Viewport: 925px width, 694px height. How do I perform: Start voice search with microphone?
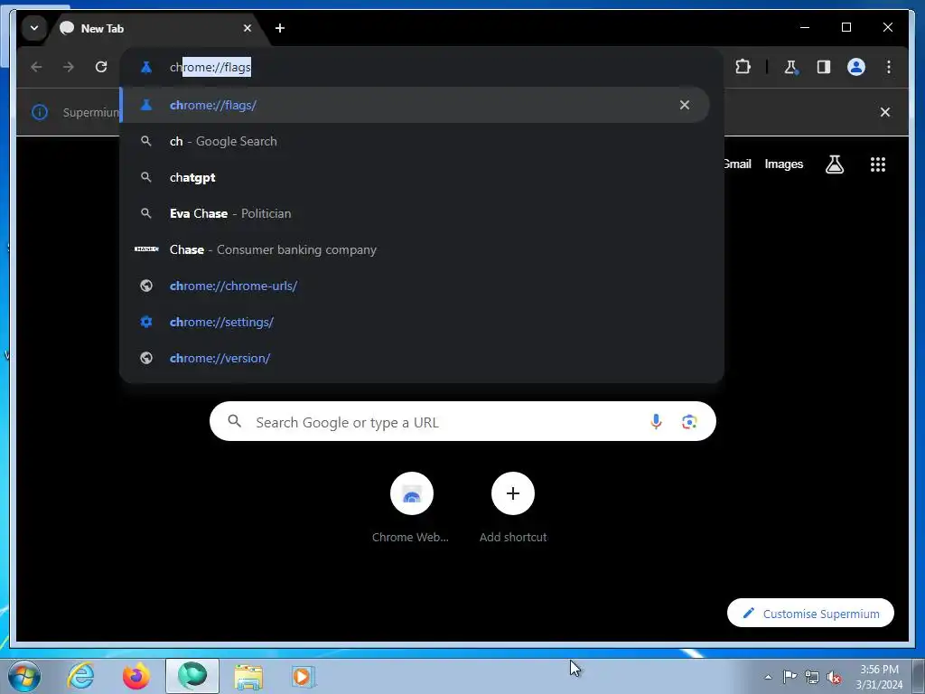click(656, 421)
